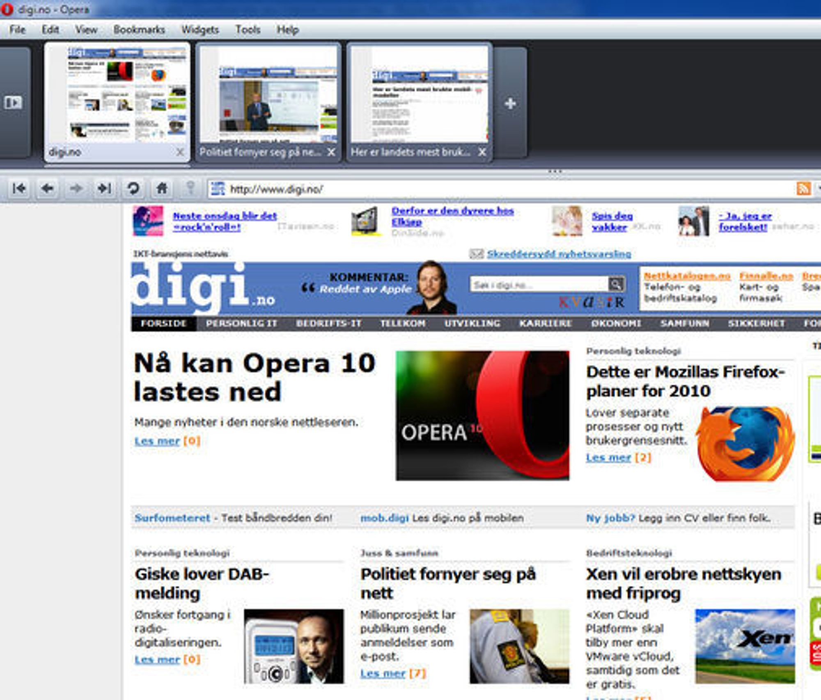Open Giske lover DAB-melding headline
The image size is (821, 700).
click(x=202, y=583)
